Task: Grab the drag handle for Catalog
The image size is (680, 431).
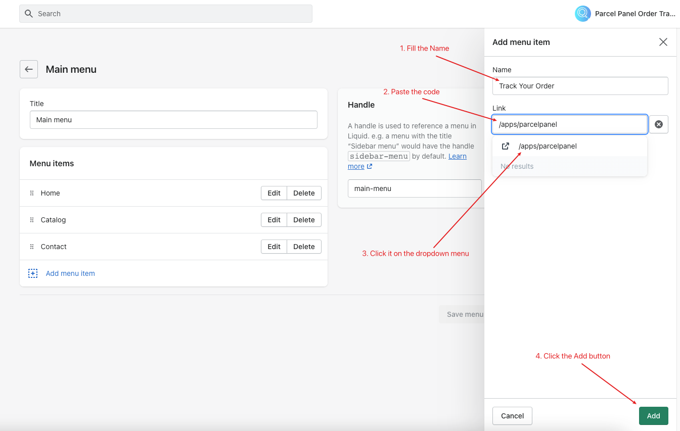Action: click(32, 220)
